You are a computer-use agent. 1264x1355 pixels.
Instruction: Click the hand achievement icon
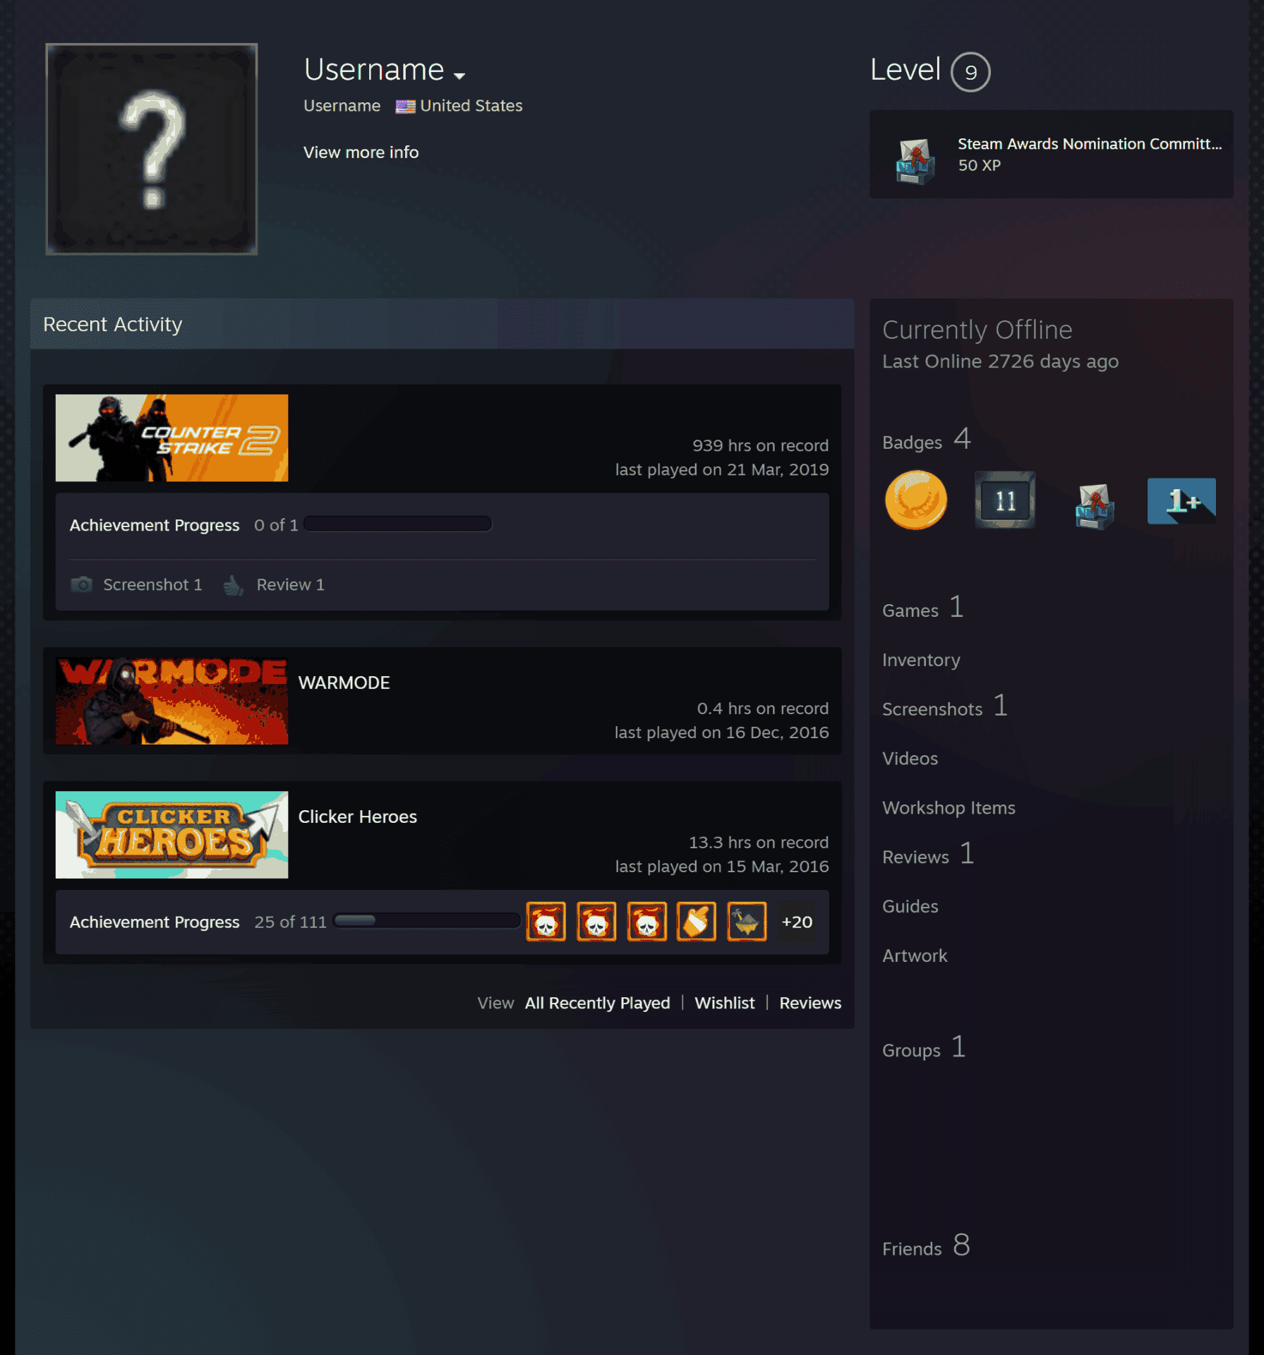(697, 922)
